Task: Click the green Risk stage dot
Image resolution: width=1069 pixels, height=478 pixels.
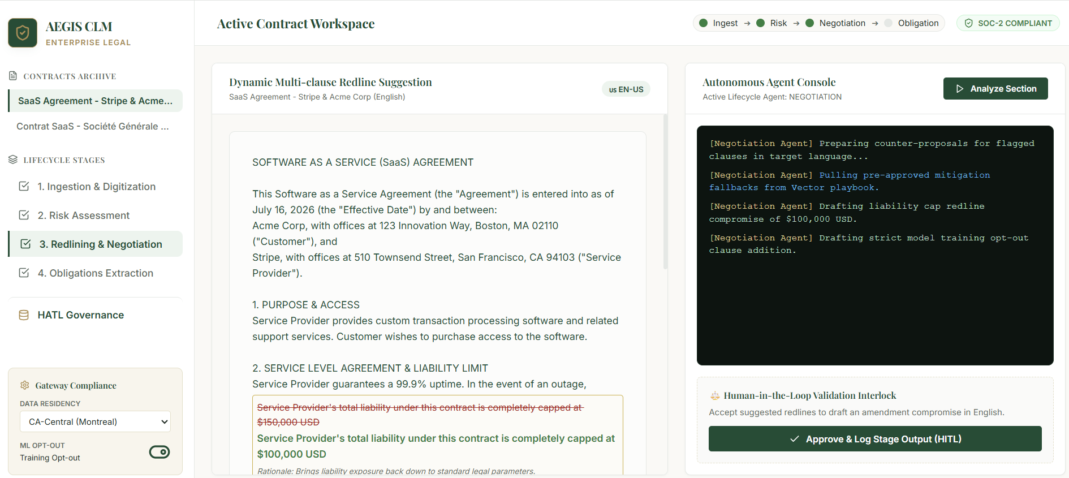Action: pyautogui.click(x=761, y=23)
